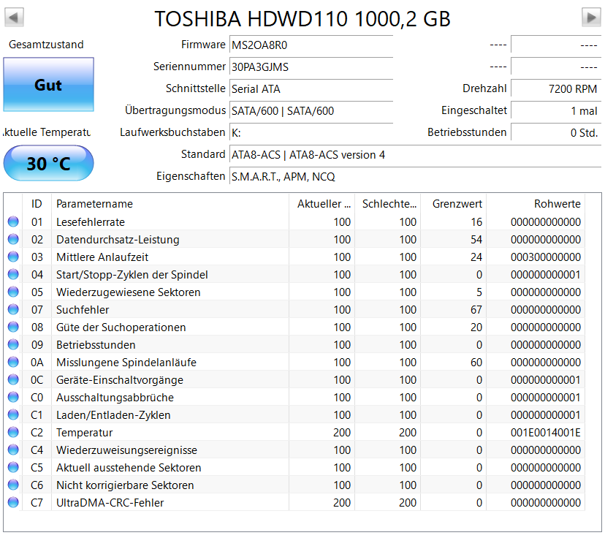605x538 pixels.
Task: Click raw value 000300000000
Action: coord(546,257)
